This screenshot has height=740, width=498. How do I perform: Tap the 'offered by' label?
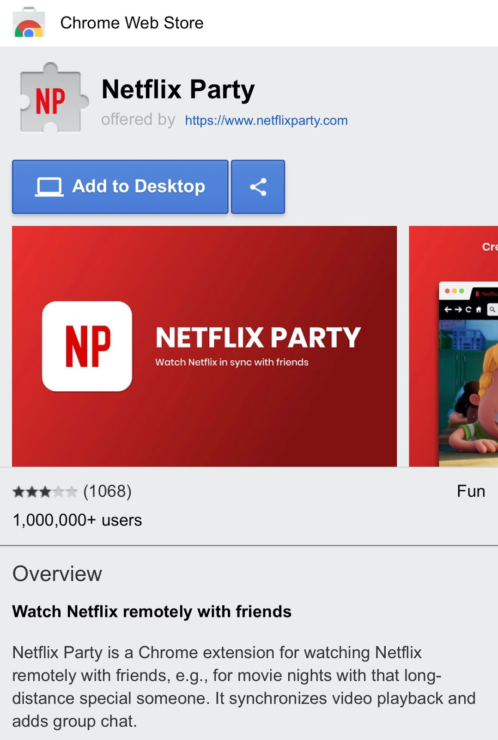(x=138, y=119)
